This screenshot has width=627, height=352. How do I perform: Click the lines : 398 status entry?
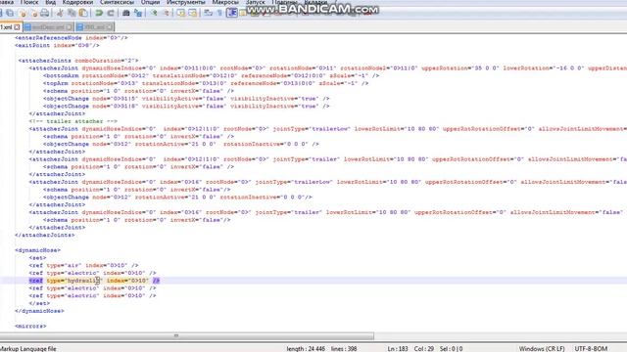tap(344, 348)
